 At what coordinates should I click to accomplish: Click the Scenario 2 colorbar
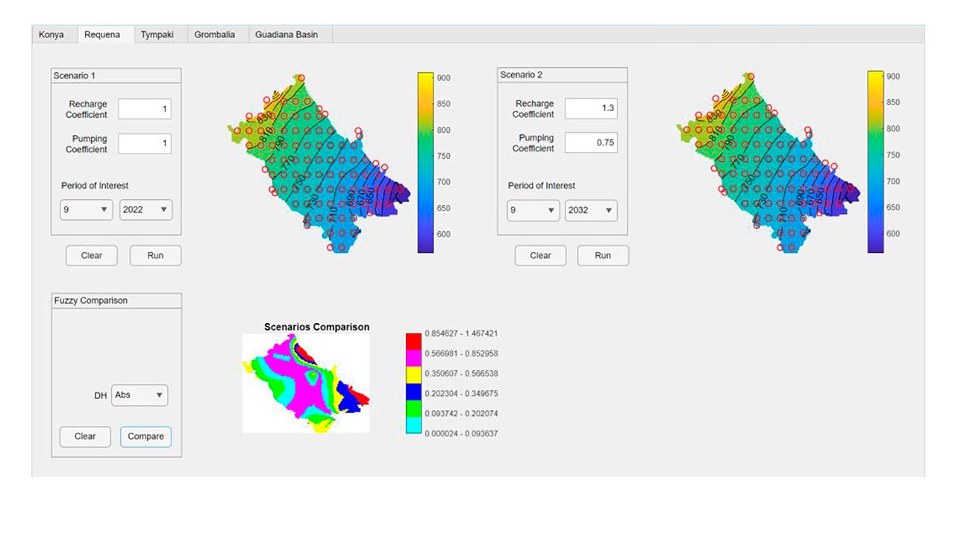point(876,162)
